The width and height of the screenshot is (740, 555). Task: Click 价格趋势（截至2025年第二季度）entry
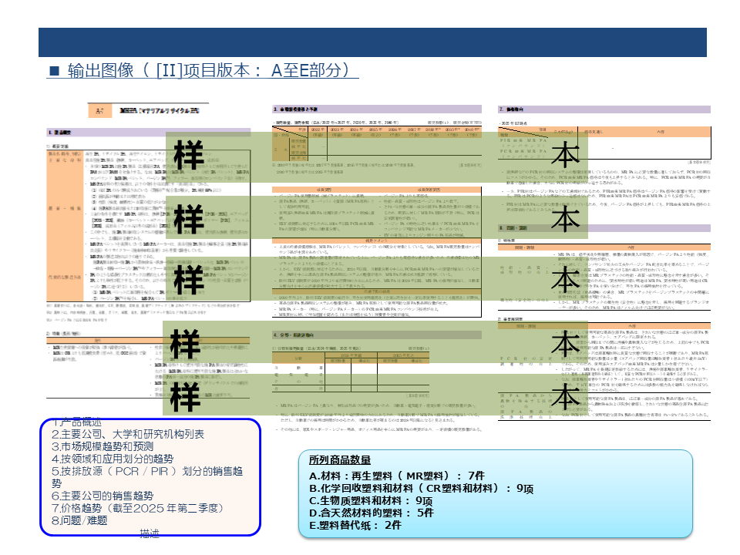click(x=137, y=508)
